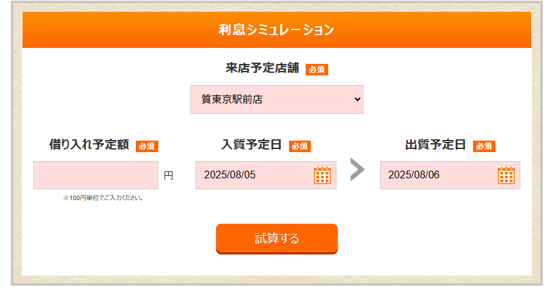Open calendar picker for 出質予定日 field
Viewport: 555px width, 287px height.
point(506,175)
